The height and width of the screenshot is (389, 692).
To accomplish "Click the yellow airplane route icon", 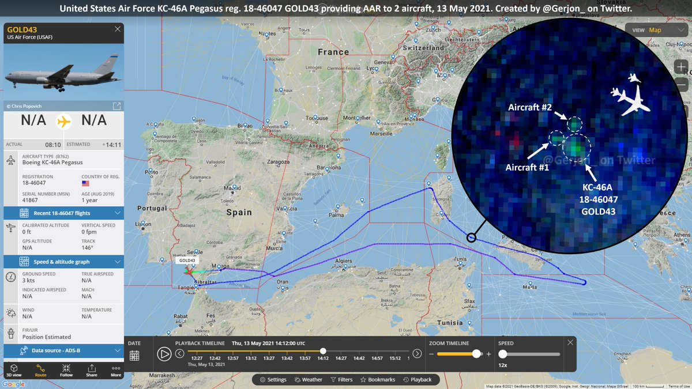I will pos(63,121).
